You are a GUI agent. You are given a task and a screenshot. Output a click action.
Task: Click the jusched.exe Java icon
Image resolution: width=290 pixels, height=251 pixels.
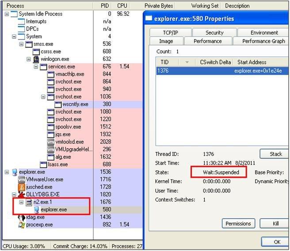click(x=22, y=187)
